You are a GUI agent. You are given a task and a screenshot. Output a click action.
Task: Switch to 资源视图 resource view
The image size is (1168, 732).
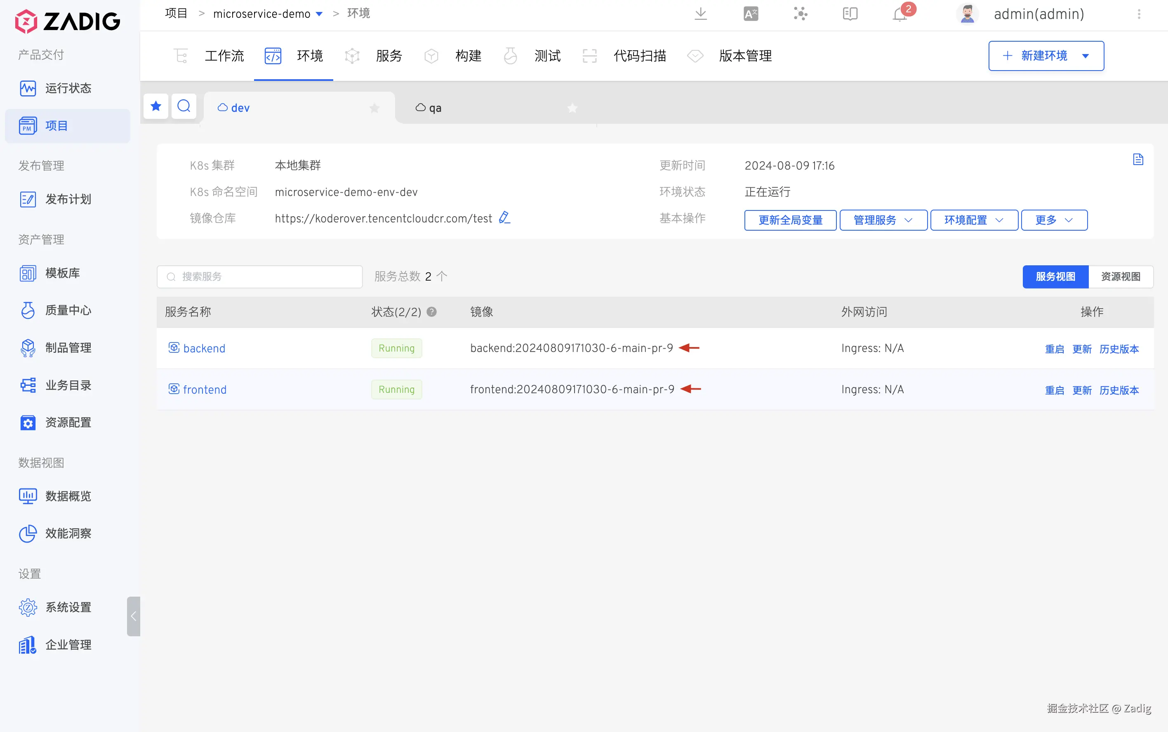pyautogui.click(x=1120, y=276)
